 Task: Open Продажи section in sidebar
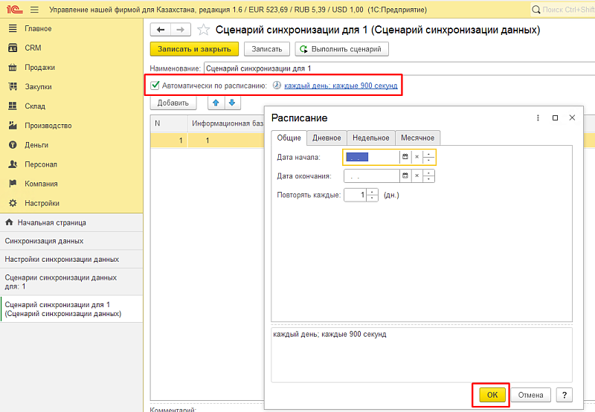pos(39,68)
